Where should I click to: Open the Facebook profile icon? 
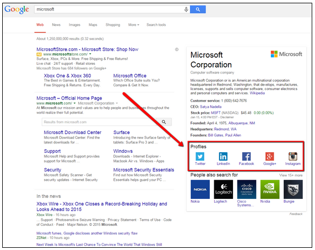pyautogui.click(x=246, y=157)
